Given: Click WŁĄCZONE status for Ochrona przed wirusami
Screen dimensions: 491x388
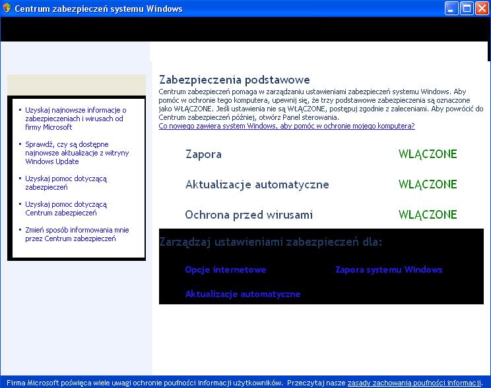Looking at the screenshot, I should point(428,215).
